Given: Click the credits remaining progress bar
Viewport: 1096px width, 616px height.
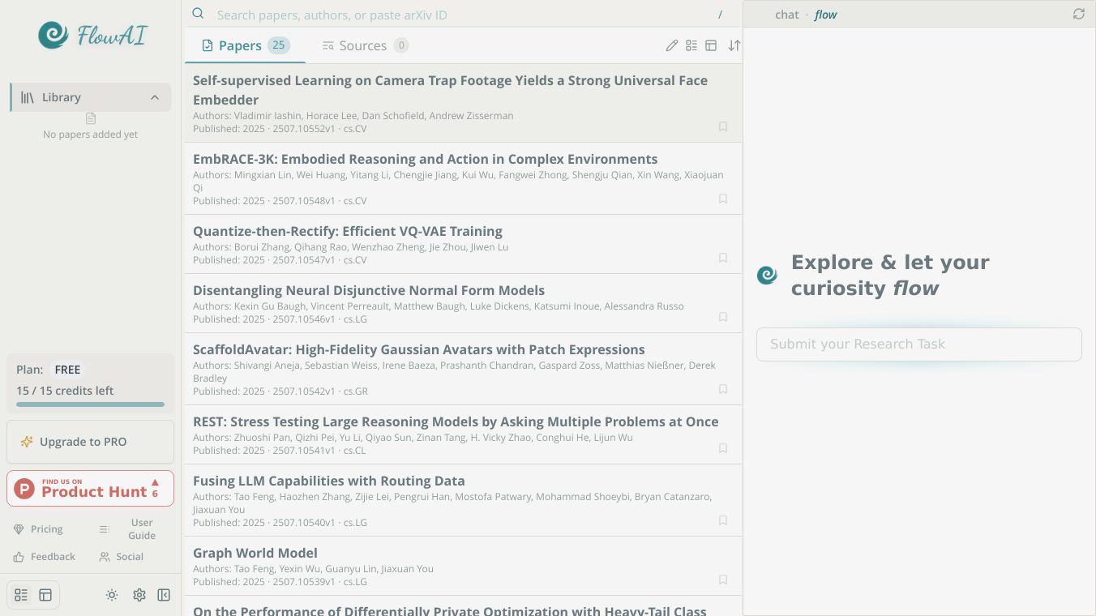Looking at the screenshot, I should pos(90,404).
